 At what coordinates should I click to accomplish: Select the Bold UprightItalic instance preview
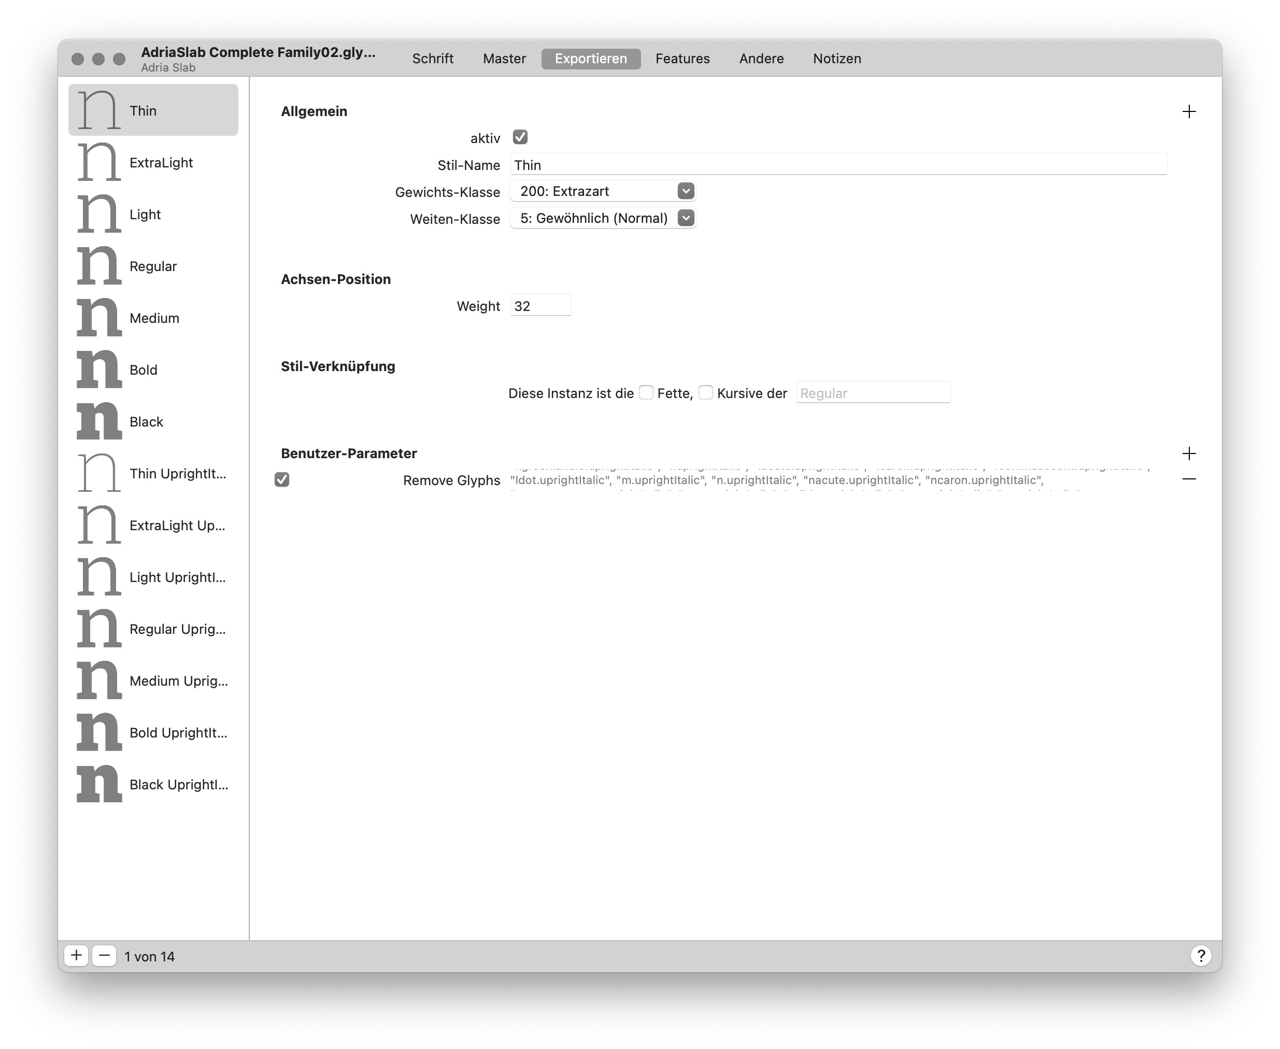click(x=99, y=732)
